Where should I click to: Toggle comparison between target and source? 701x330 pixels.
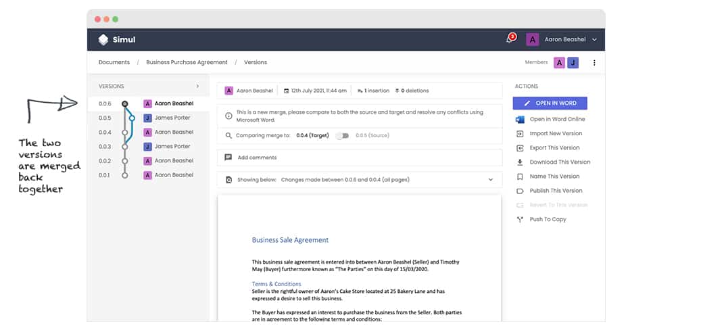click(344, 135)
